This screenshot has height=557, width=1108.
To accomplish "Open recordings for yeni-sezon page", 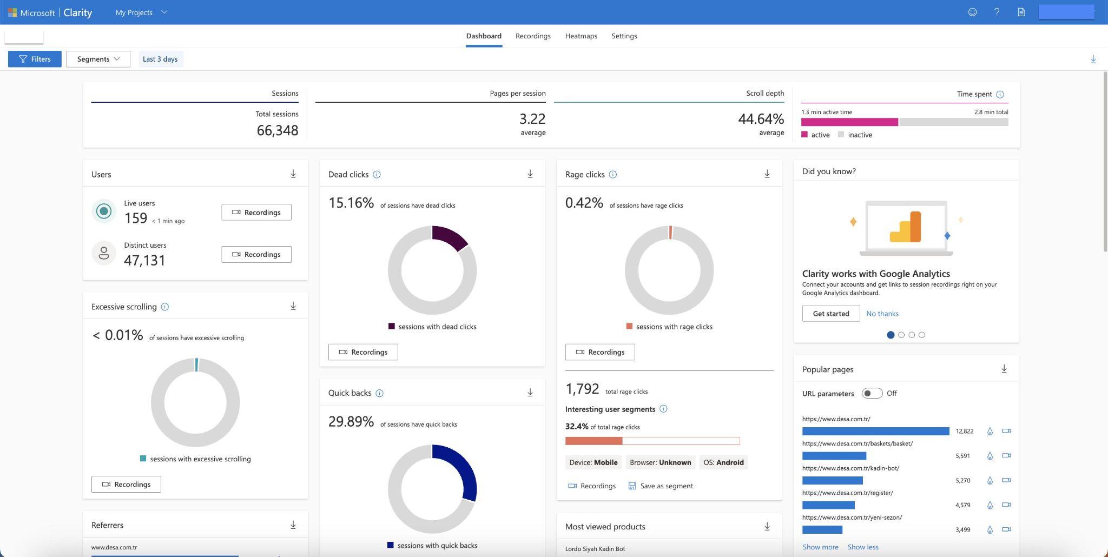I will click(x=1006, y=529).
